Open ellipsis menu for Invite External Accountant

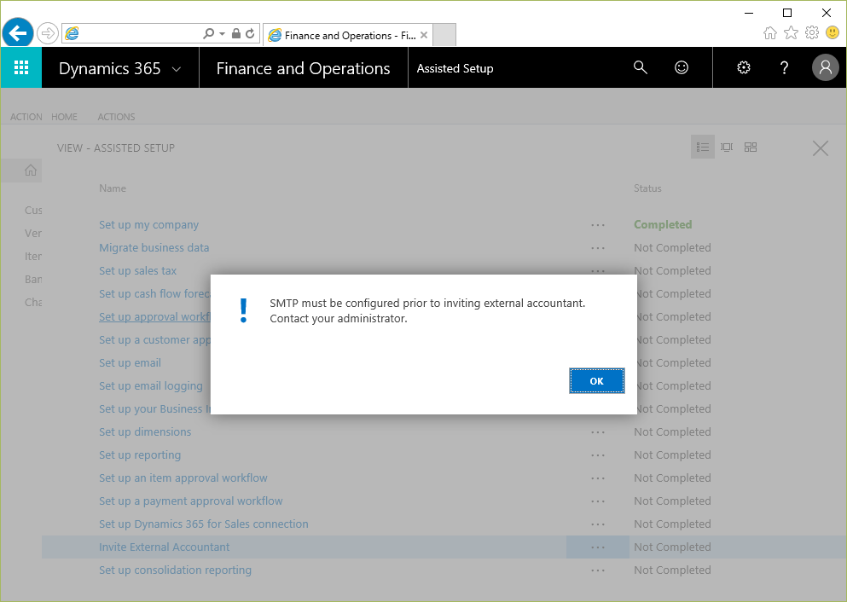(x=598, y=547)
